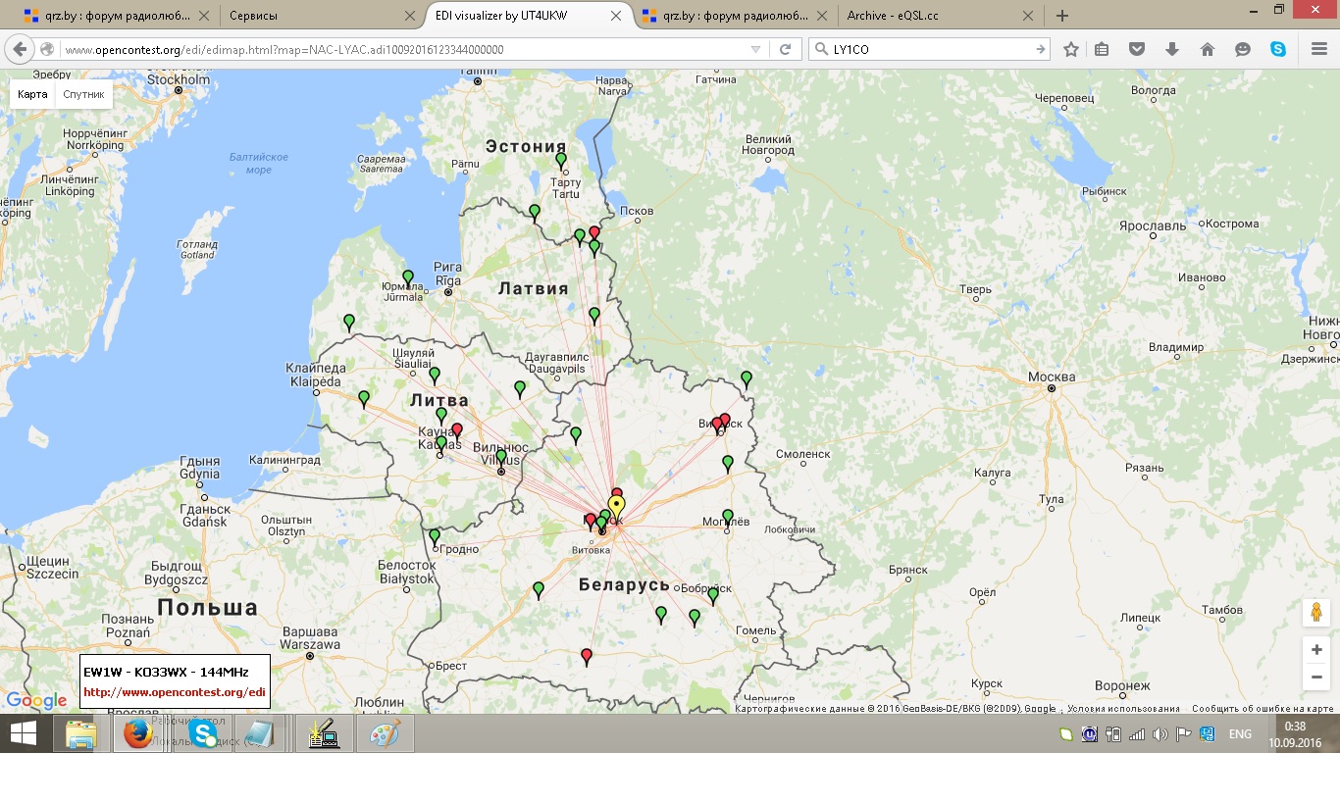
Task: Open the Firefox downloads arrow
Action: [x=1172, y=49]
